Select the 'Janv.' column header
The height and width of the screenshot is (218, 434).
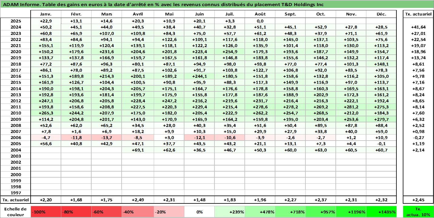point(46,14)
